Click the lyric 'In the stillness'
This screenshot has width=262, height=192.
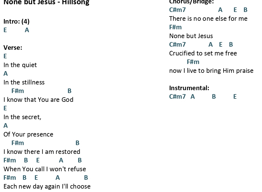pos(24,82)
